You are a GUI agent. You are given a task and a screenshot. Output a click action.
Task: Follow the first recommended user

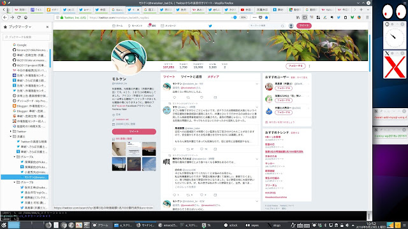click(x=283, y=88)
